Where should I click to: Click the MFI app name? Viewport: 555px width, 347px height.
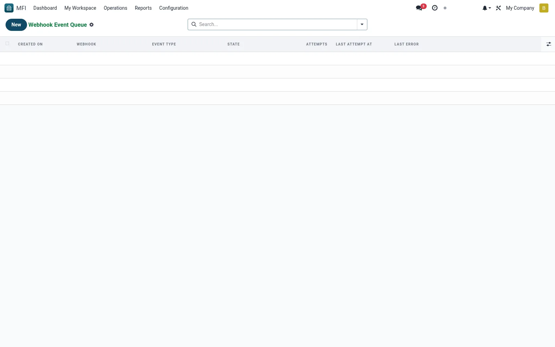coord(21,8)
